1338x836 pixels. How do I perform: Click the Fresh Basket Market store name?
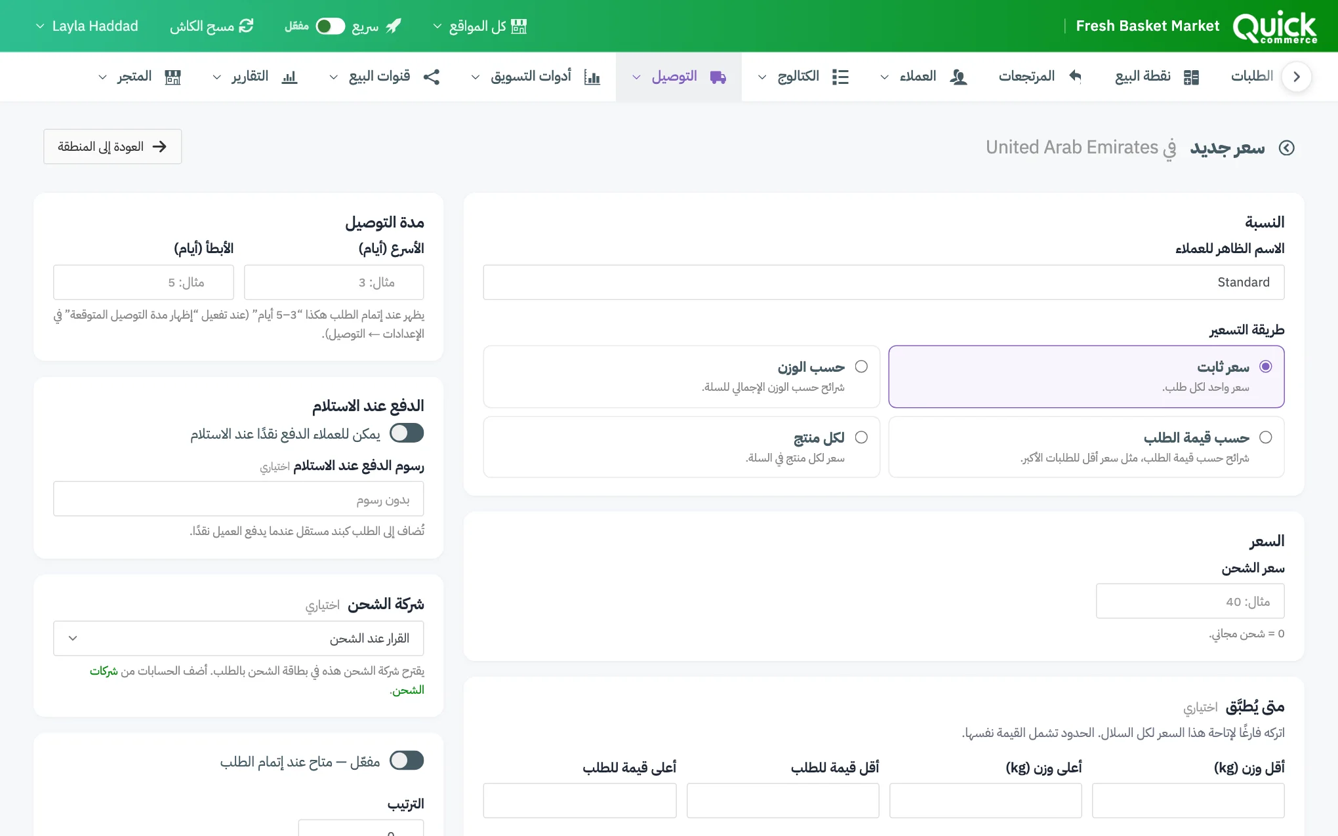(x=1147, y=26)
